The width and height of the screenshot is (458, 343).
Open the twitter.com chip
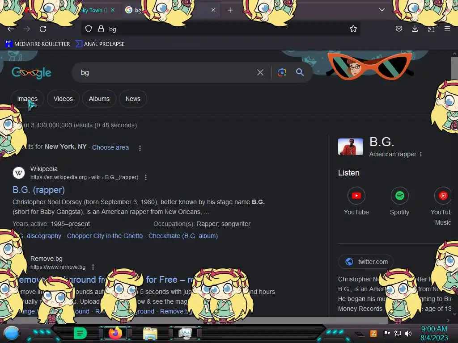pos(366,262)
